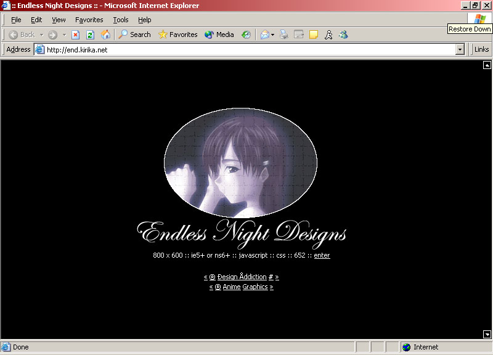493x355 pixels.
Task: Open the Favorites menu
Action: (89, 20)
